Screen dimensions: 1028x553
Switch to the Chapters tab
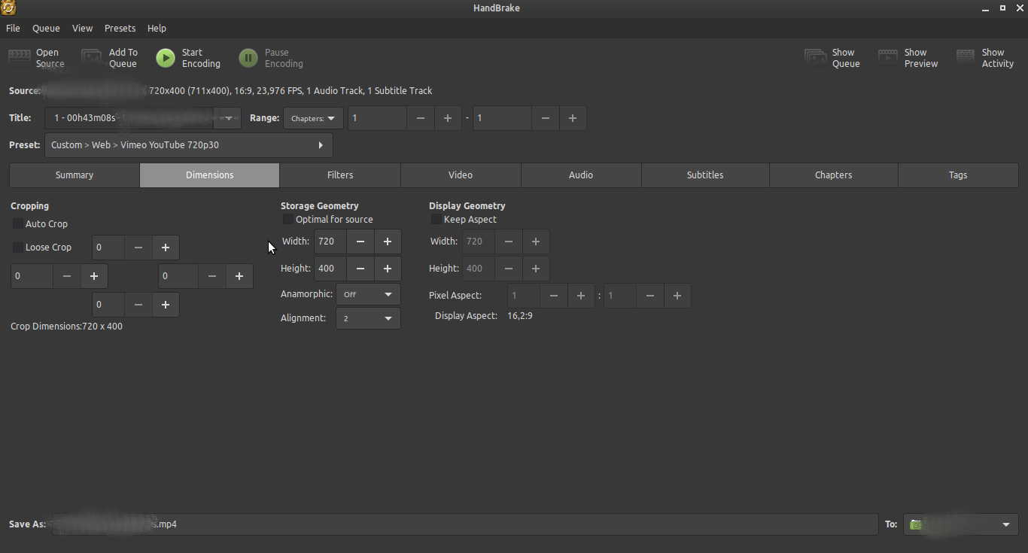[x=834, y=175]
